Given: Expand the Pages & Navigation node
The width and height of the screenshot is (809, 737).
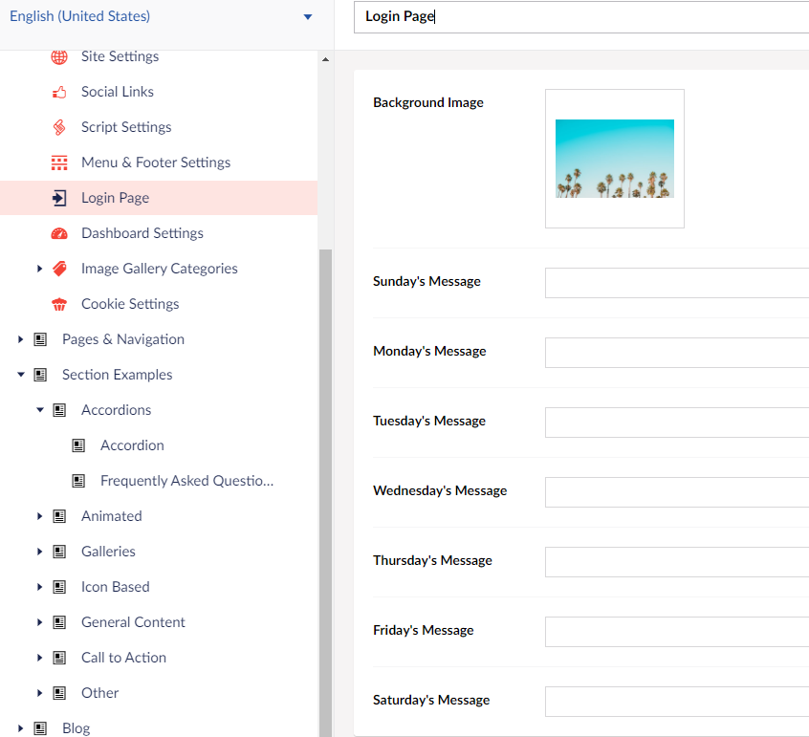Looking at the screenshot, I should (x=21, y=339).
